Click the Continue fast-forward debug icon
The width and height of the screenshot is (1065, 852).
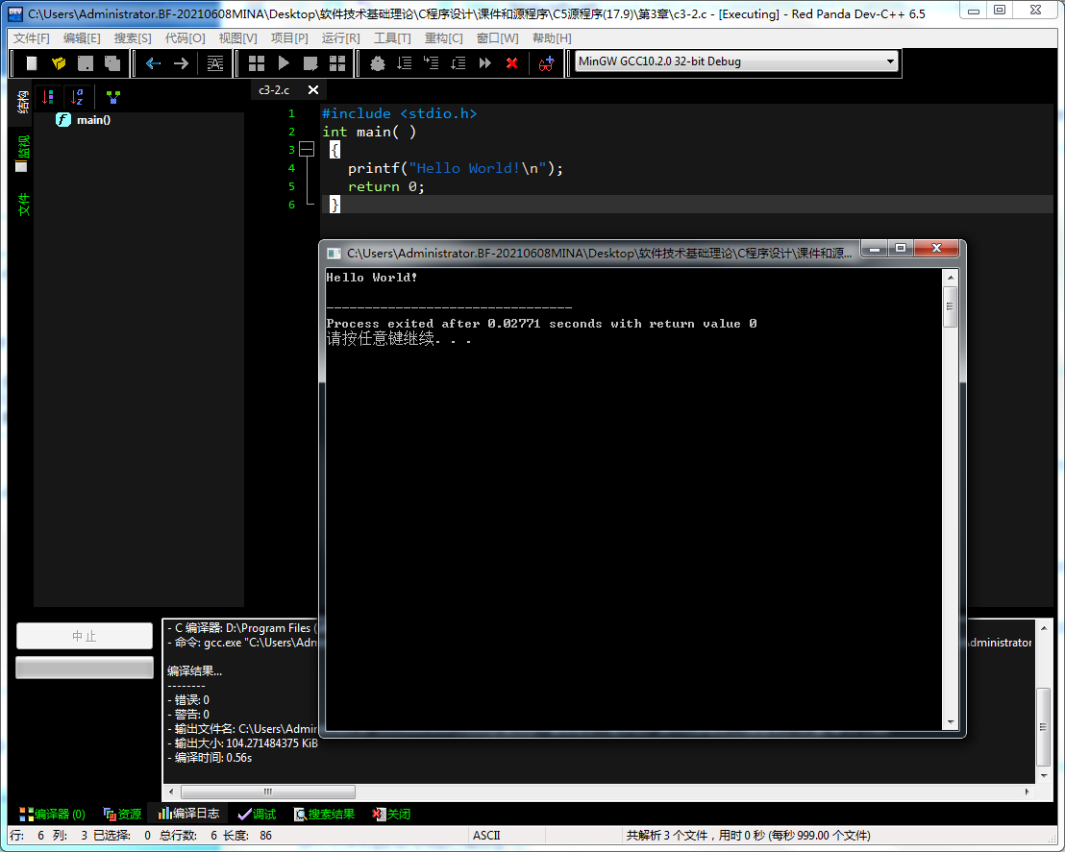[x=485, y=63]
